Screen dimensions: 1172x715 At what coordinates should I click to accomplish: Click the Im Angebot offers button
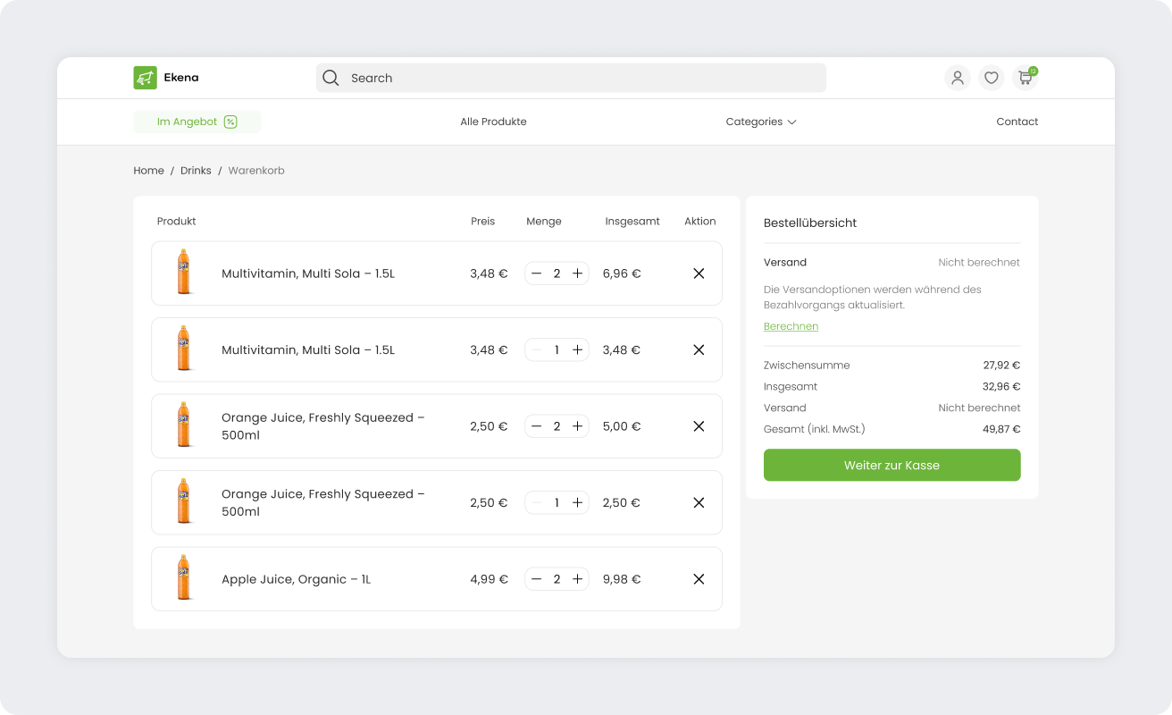(197, 122)
